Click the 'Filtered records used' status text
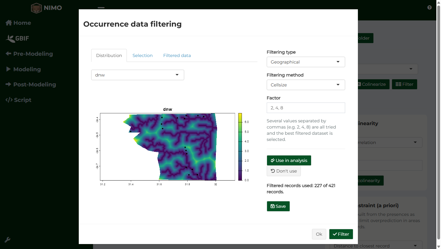The image size is (441, 249). [x=301, y=189]
